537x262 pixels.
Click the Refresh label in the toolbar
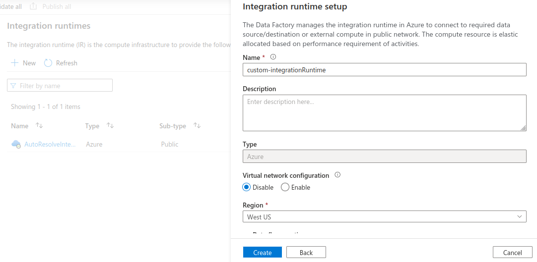tap(67, 63)
